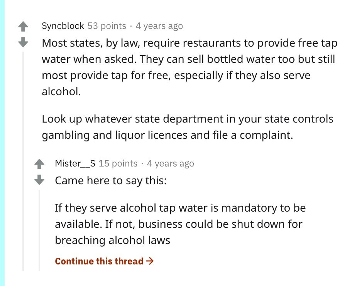Open permalink timestamp on Mister__S reply
Viewport: 357px width, 286px height.
pyautogui.click(x=171, y=163)
